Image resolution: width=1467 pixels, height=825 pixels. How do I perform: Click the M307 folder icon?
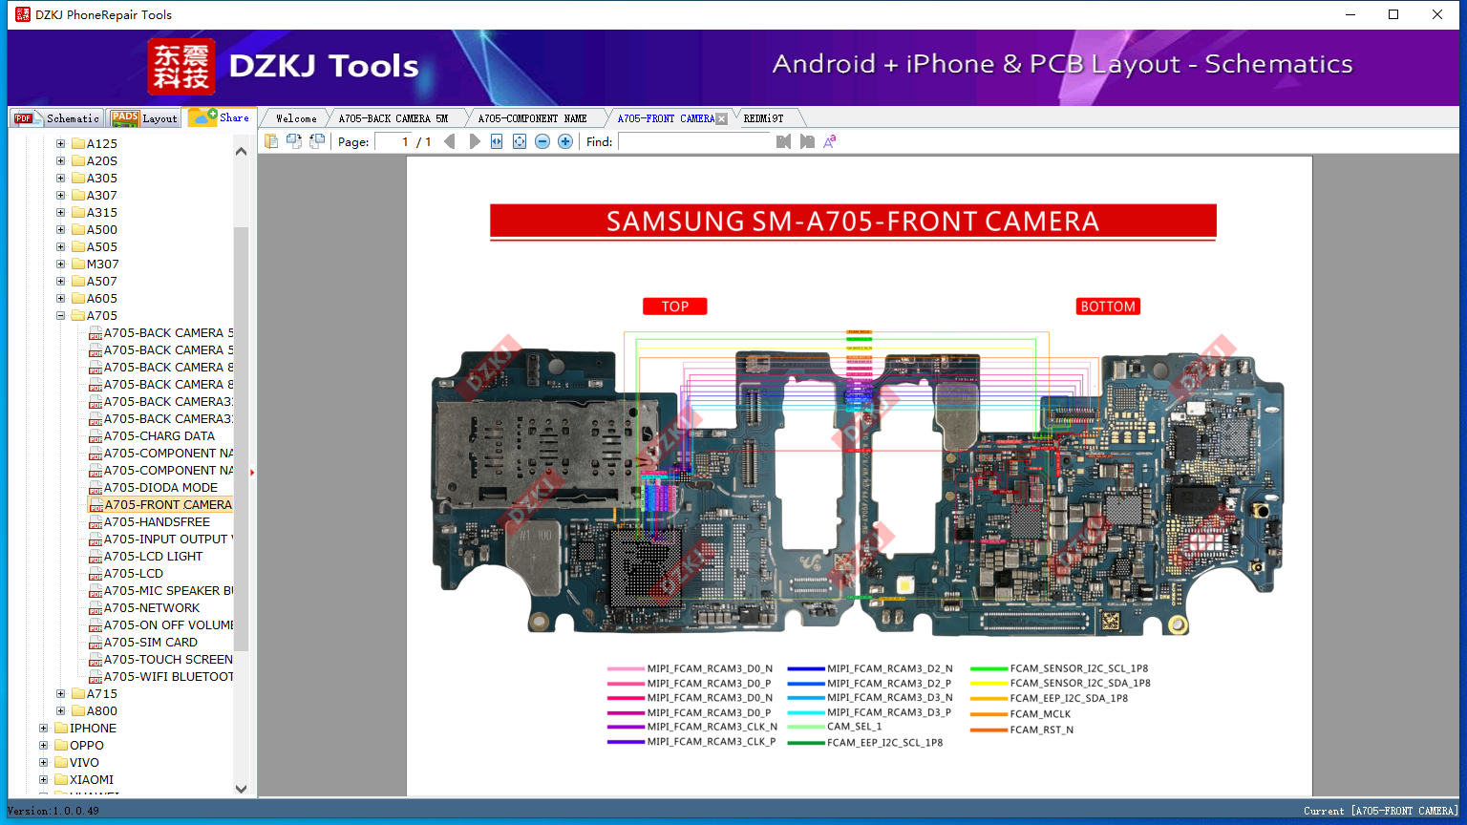78,264
